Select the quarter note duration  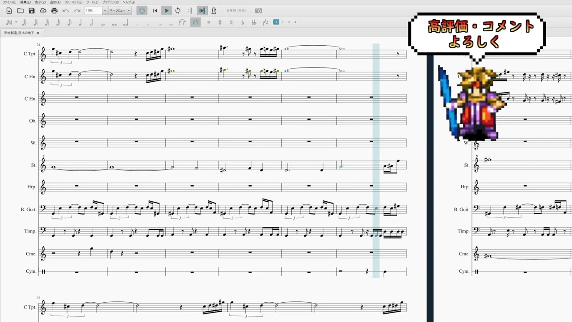pos(80,22)
